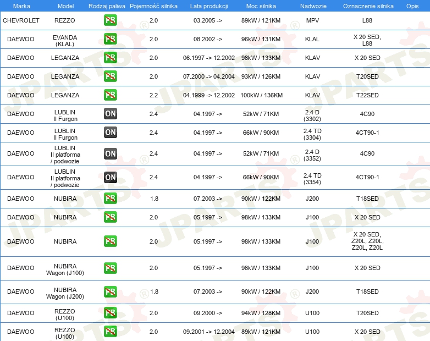Click the 08.2002 -> production date

point(208,39)
